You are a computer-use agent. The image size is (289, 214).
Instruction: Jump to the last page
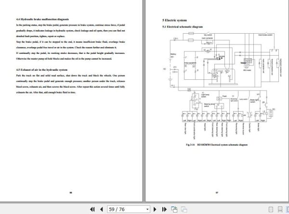164,209
